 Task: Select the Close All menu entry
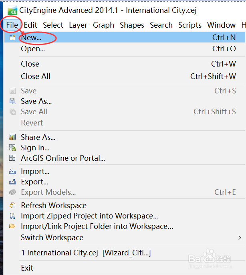[125, 76]
